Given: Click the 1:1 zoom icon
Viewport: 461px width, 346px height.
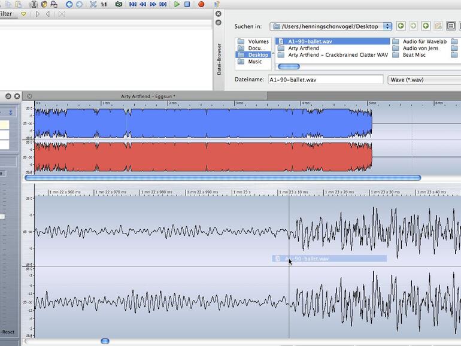Looking at the screenshot, I should pyautogui.click(x=104, y=4).
